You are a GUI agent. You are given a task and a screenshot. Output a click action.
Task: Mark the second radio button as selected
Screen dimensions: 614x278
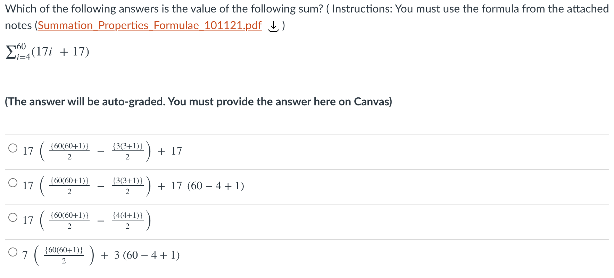point(13,183)
